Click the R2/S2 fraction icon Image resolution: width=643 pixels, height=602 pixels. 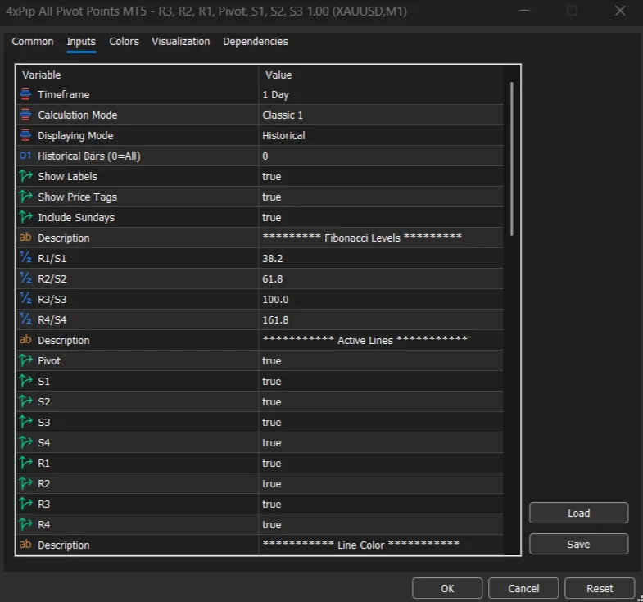point(25,278)
